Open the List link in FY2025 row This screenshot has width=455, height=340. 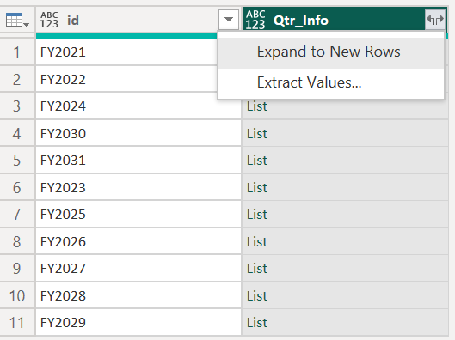click(x=257, y=215)
